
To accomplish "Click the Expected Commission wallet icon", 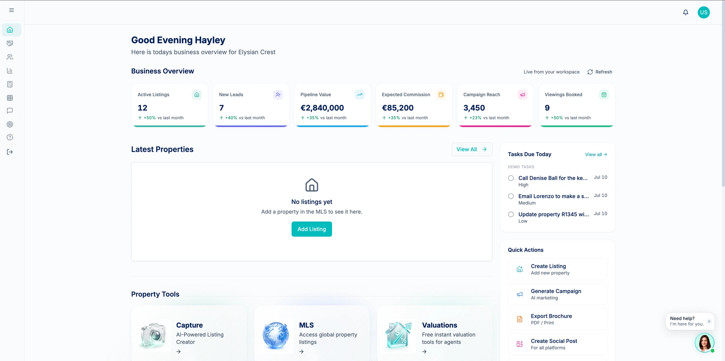I will coord(441,95).
